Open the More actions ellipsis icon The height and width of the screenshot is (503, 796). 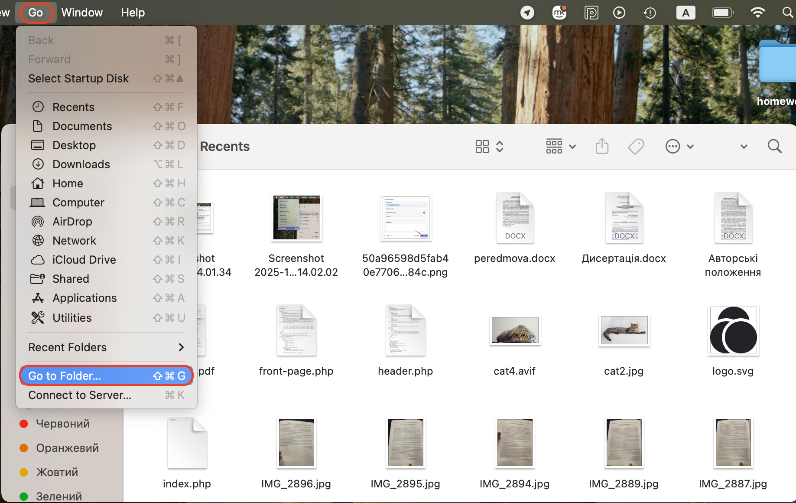click(672, 146)
